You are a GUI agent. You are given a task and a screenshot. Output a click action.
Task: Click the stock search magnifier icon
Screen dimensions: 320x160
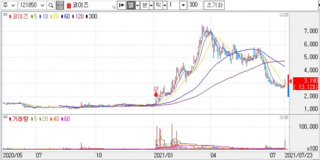click(51, 5)
